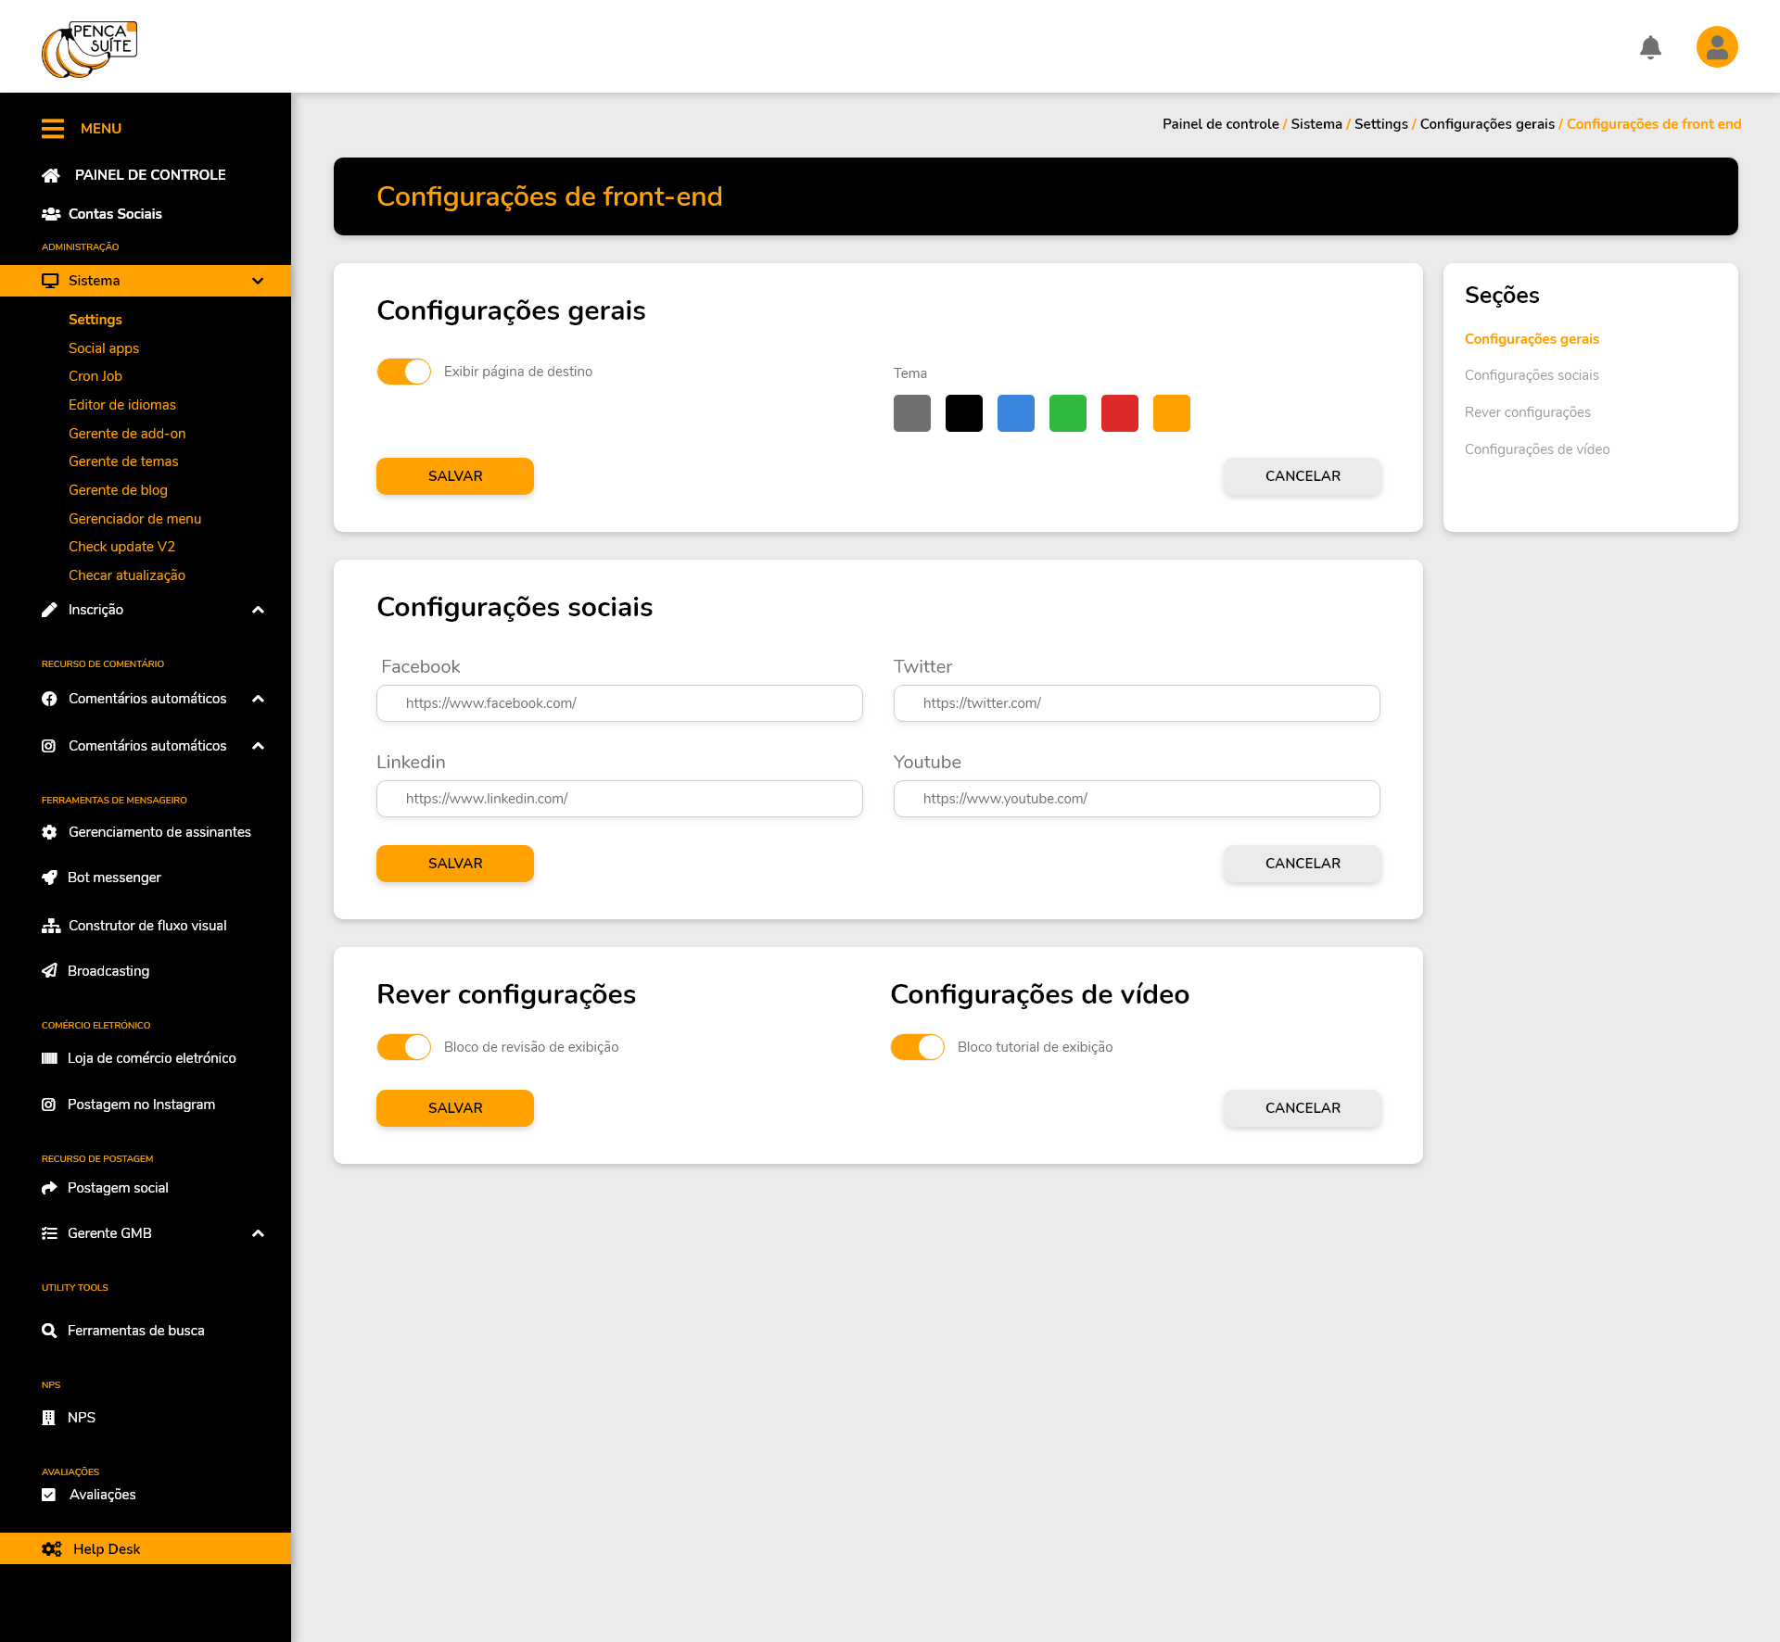The width and height of the screenshot is (1780, 1642).
Task: Click the Painel de Controle home icon
Action: pos(51,175)
